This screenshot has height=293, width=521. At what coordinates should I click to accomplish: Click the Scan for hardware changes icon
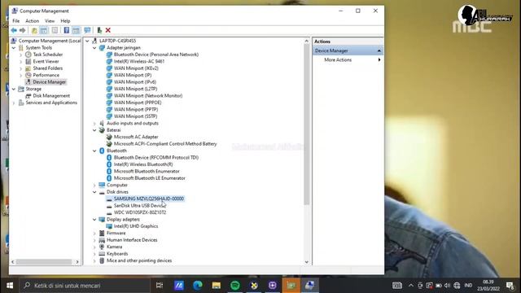87,31
